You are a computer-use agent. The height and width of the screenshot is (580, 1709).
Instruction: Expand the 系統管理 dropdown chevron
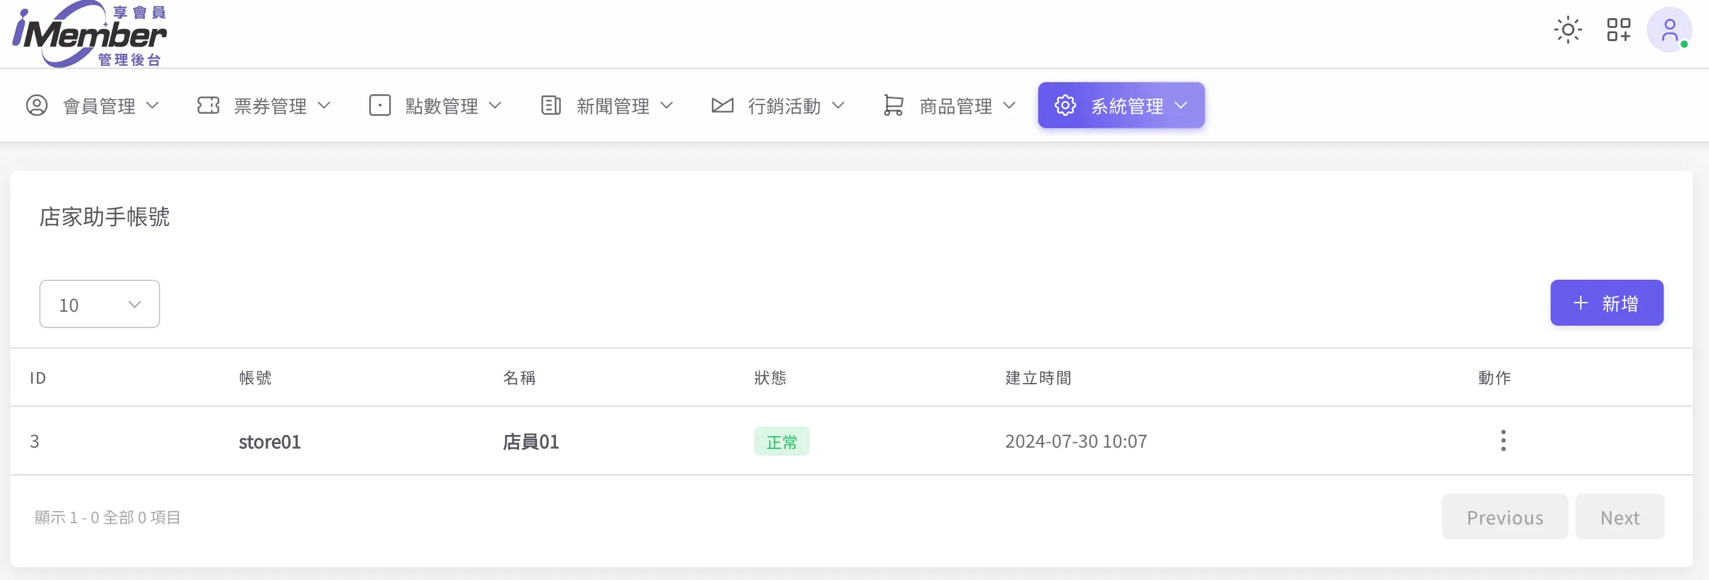click(1181, 106)
